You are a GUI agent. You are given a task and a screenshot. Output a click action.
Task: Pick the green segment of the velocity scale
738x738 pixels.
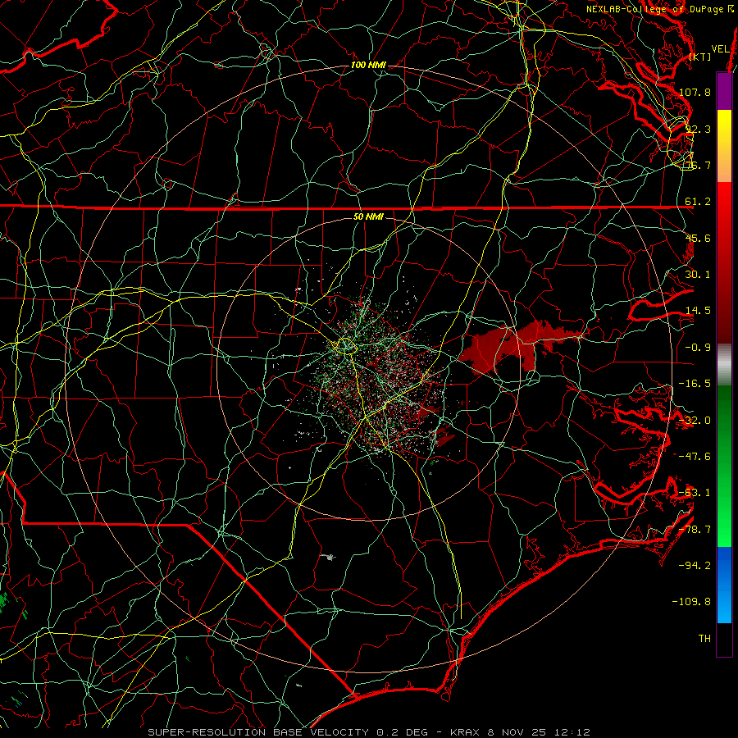[x=724, y=466]
